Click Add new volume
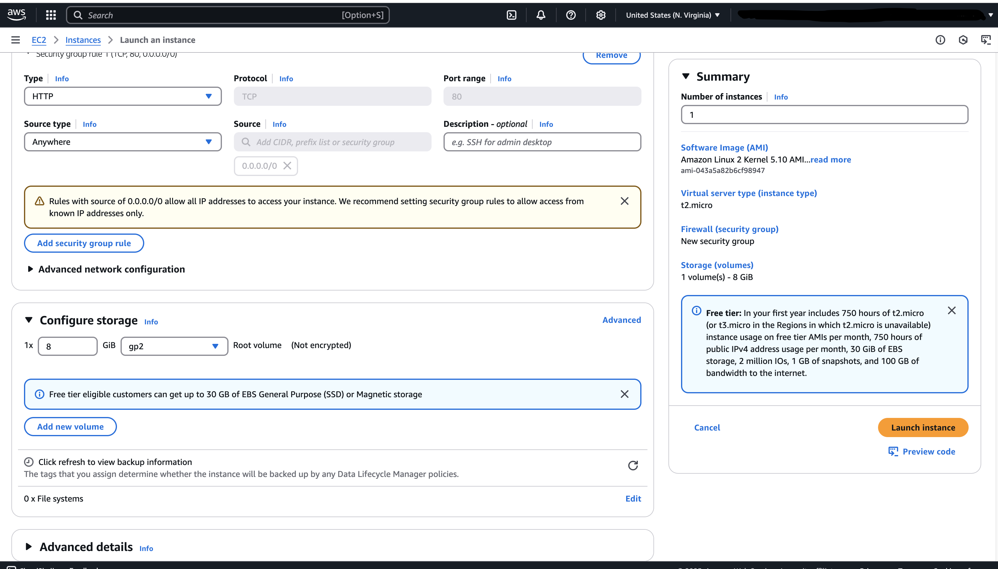This screenshot has width=998, height=569. click(70, 426)
